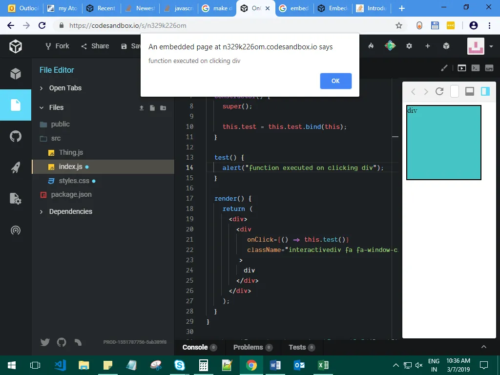Bookmark this page with star icon
This screenshot has height=375, width=500.
[398, 25]
